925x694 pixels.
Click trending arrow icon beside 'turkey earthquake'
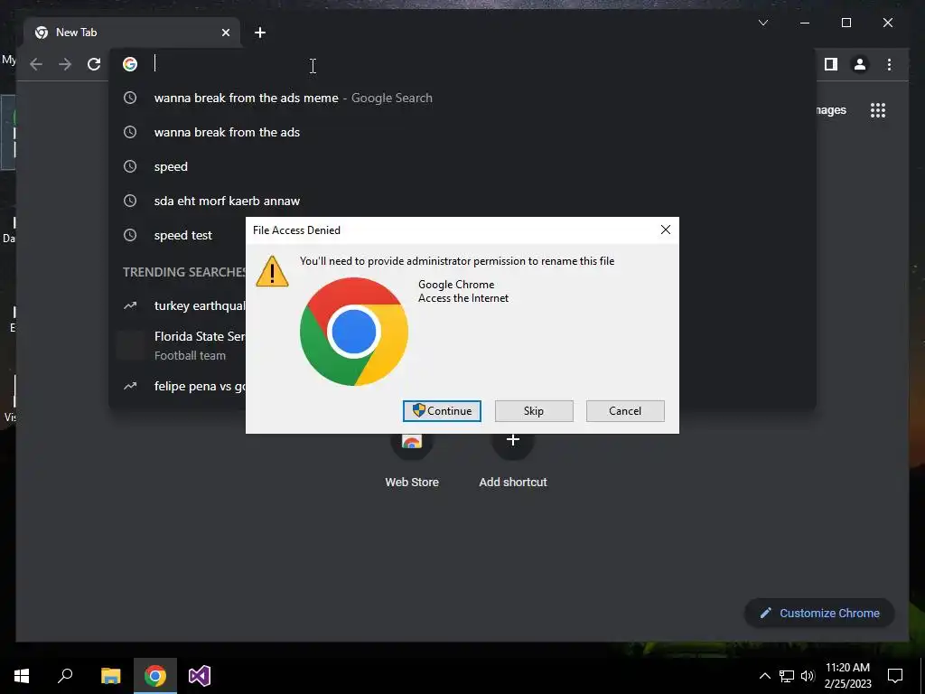pos(130,305)
